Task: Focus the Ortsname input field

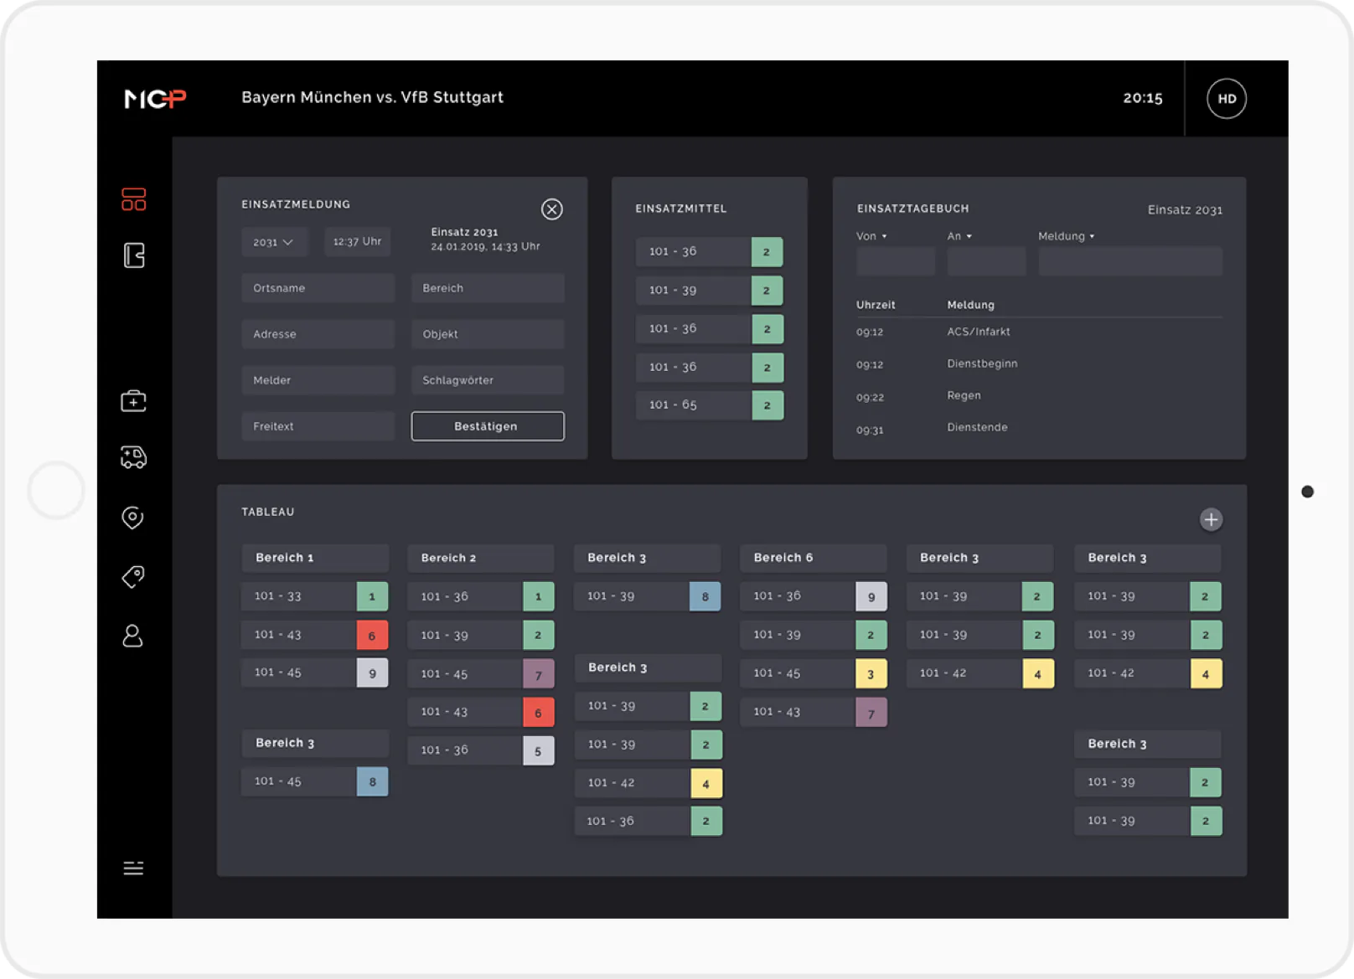Action: coord(318,288)
